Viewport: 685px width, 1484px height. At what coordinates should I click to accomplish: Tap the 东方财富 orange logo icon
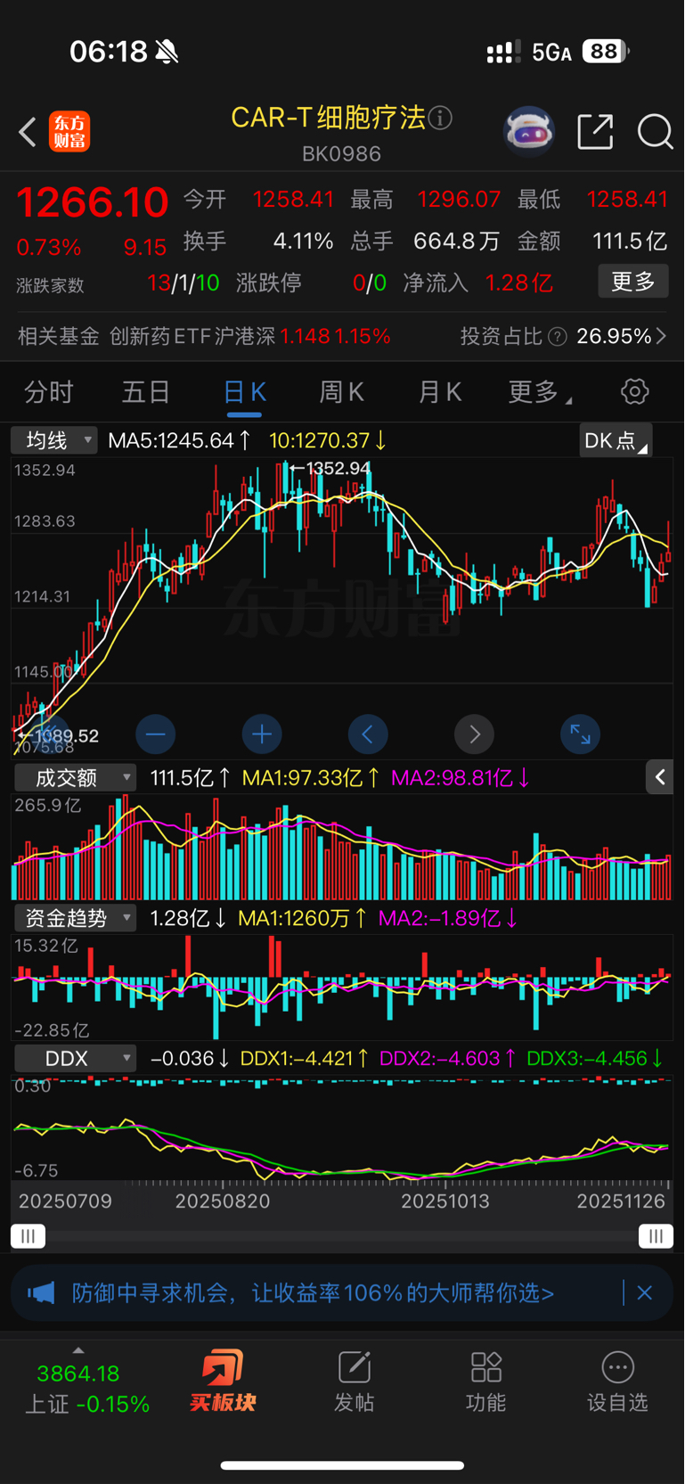pyautogui.click(x=69, y=132)
